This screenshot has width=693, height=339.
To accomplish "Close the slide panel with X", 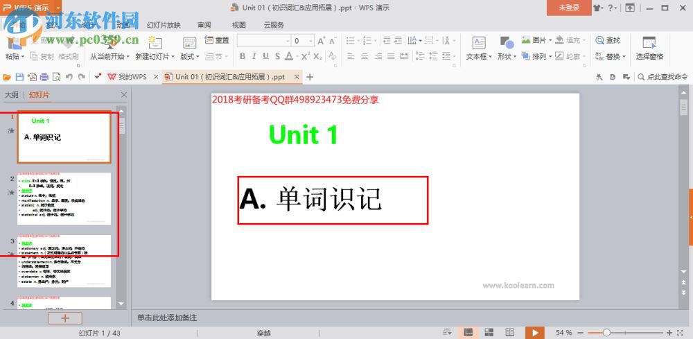I will (124, 94).
